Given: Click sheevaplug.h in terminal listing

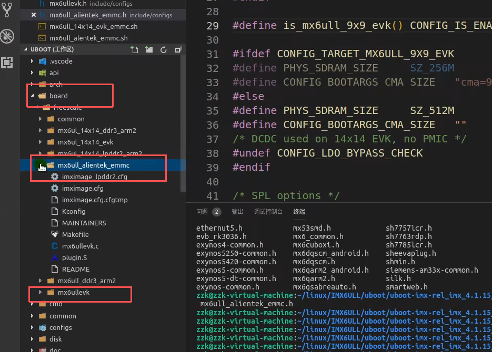Looking at the screenshot, I should pyautogui.click(x=411, y=253).
